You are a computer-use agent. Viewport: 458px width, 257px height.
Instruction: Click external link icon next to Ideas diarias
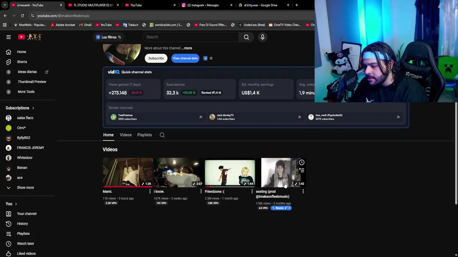(47, 72)
